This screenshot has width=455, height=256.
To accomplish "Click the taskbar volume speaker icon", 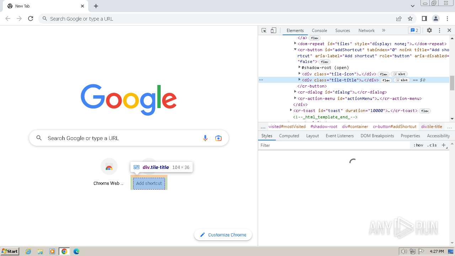I will [404, 251].
